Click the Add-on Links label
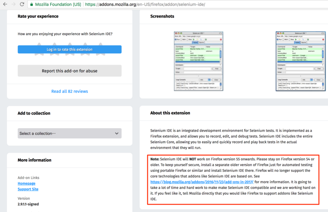The width and height of the screenshot is (328, 212). click(28, 178)
